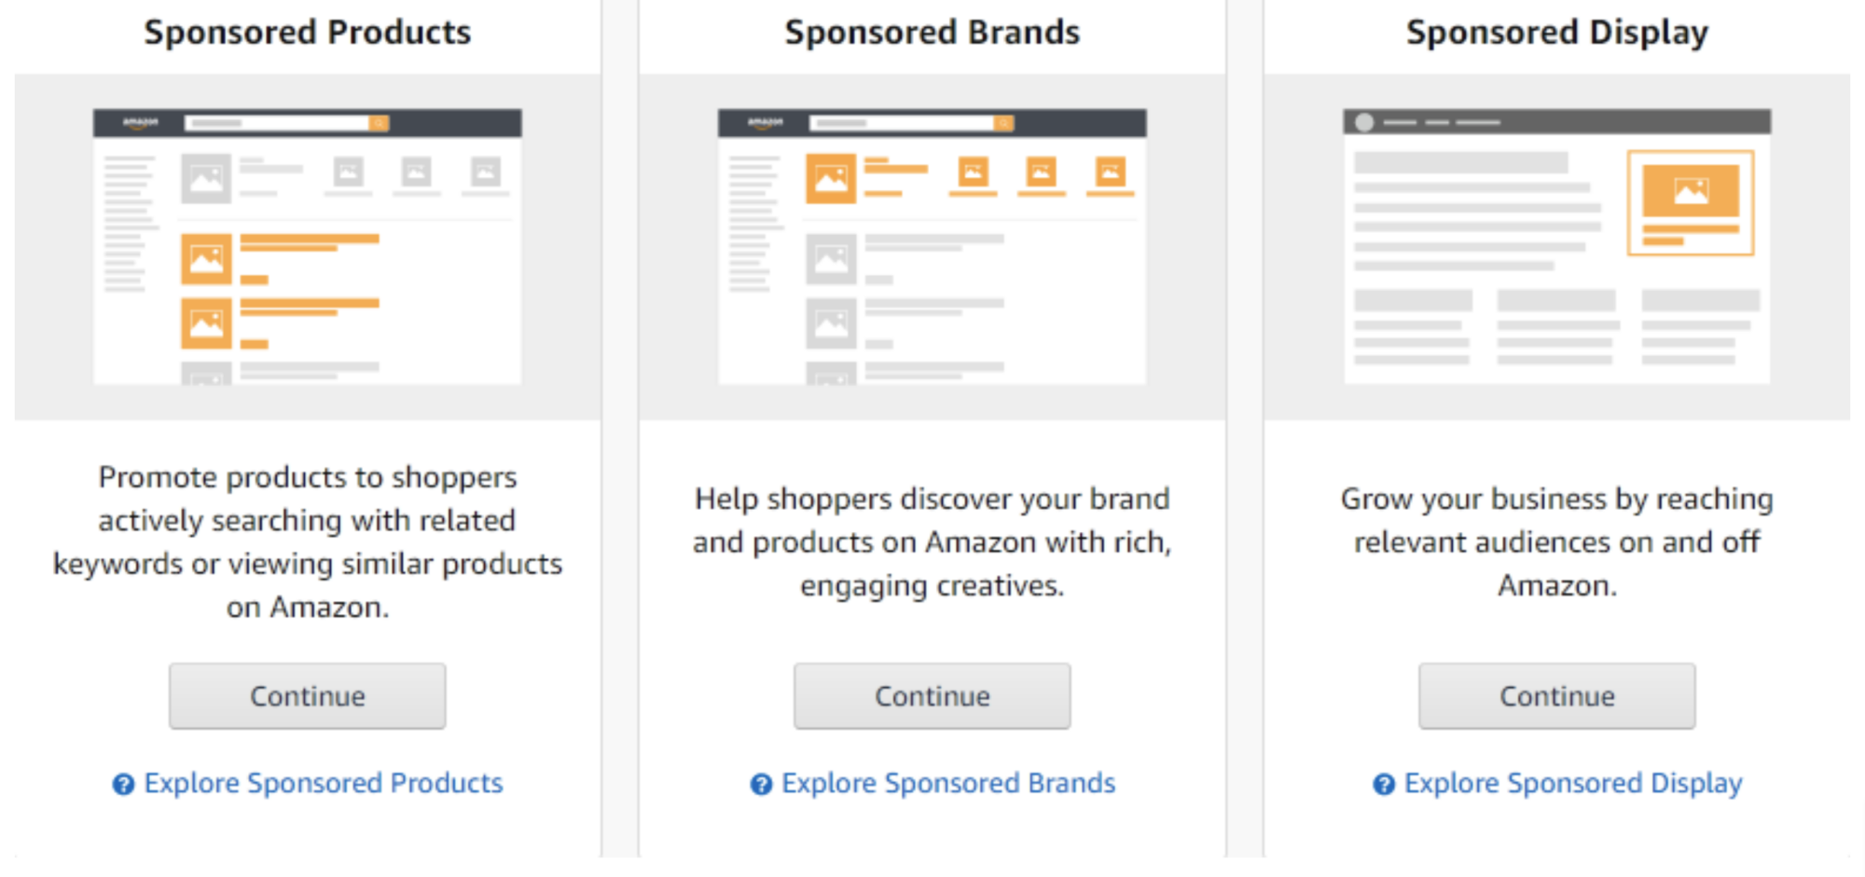Click Continue under Sponsored Products
Screen dimensions: 1865x877
(307, 695)
